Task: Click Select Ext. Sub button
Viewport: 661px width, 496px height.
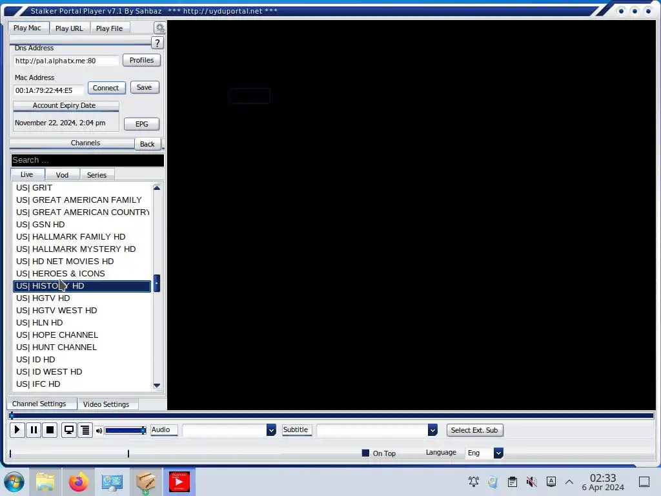Action: (x=474, y=430)
